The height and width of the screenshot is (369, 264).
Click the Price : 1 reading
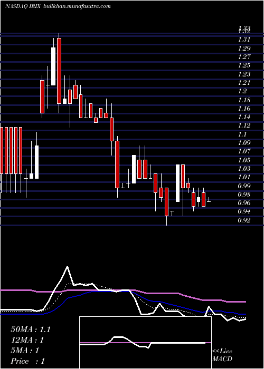coord(27,361)
